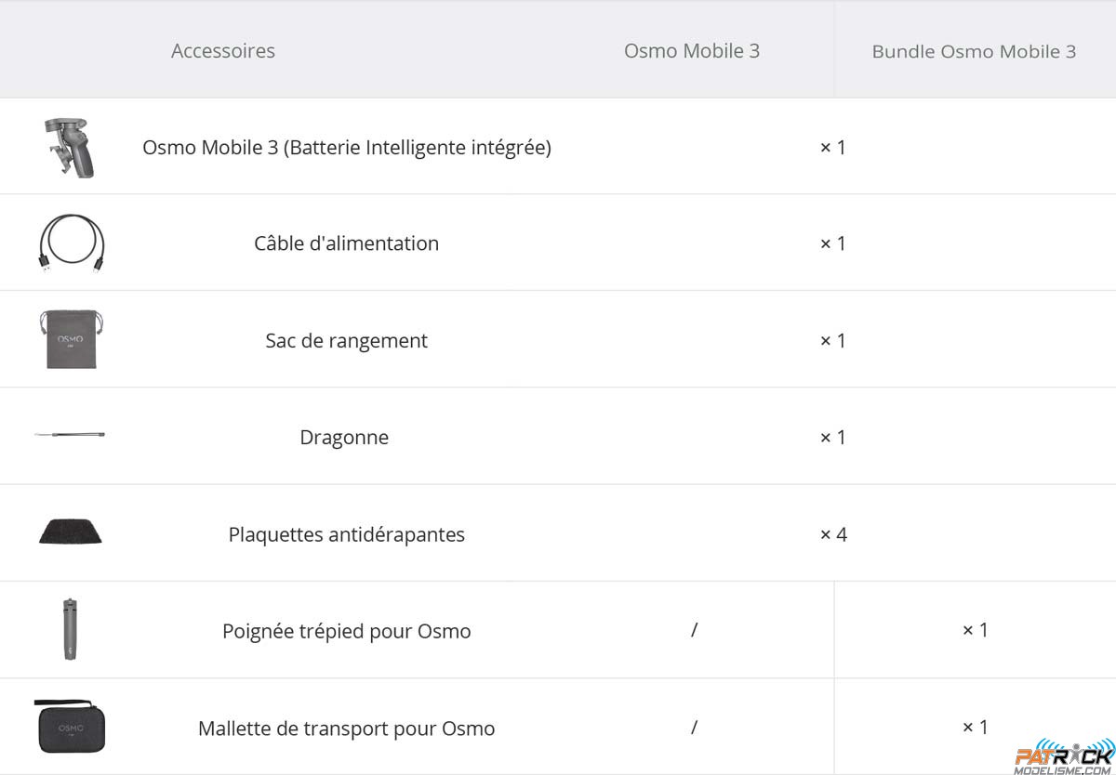
Task: Click the anti-slip pads image
Action: point(71,532)
